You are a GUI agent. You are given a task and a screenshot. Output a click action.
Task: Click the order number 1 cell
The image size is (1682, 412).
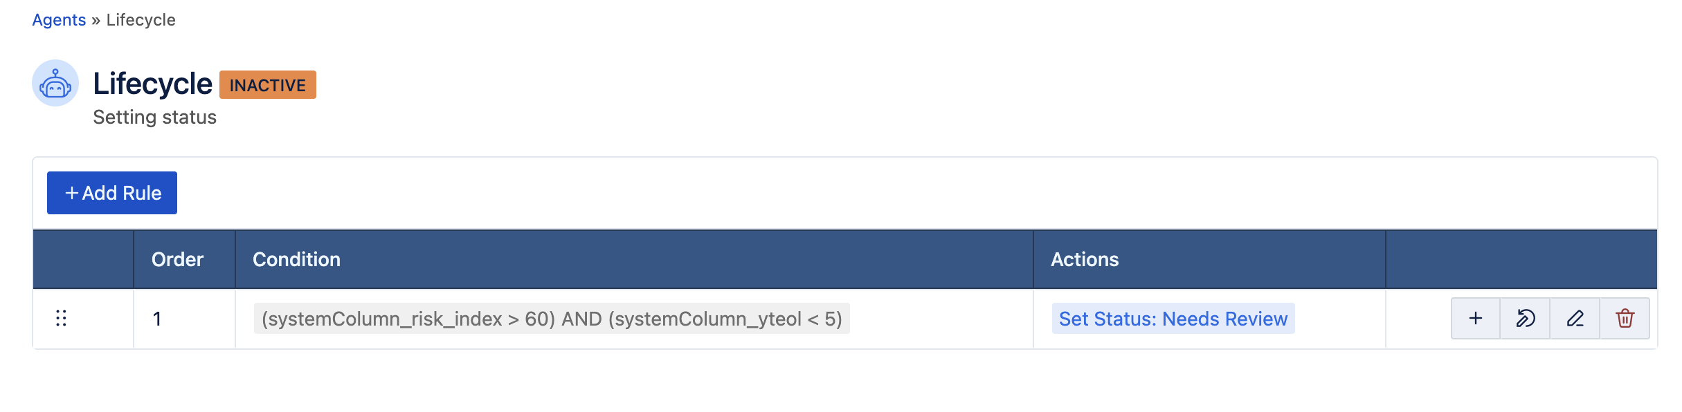[157, 319]
